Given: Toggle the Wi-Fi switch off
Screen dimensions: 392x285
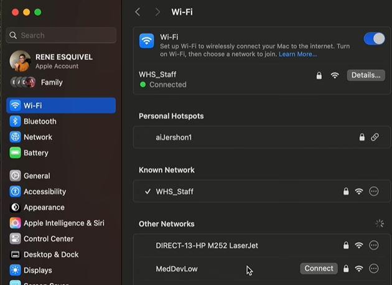Looking at the screenshot, I should [374, 39].
